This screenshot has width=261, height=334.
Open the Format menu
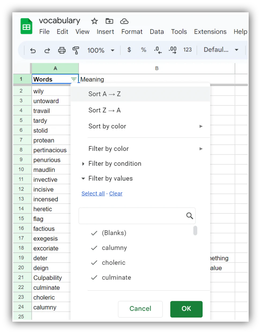[x=132, y=32]
